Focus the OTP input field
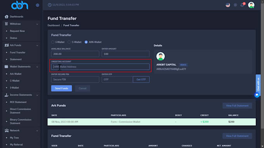Screen dimensions: 264x148 (x=117, y=80)
